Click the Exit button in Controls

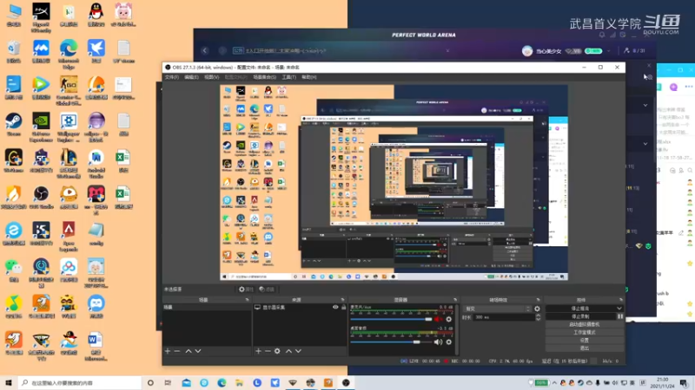585,348
